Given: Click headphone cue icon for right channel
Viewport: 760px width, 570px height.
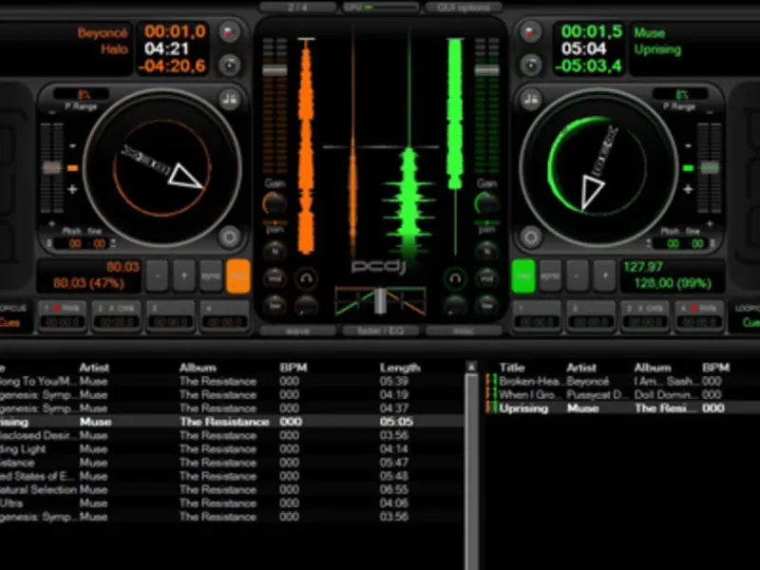Looking at the screenshot, I should pos(455,277).
